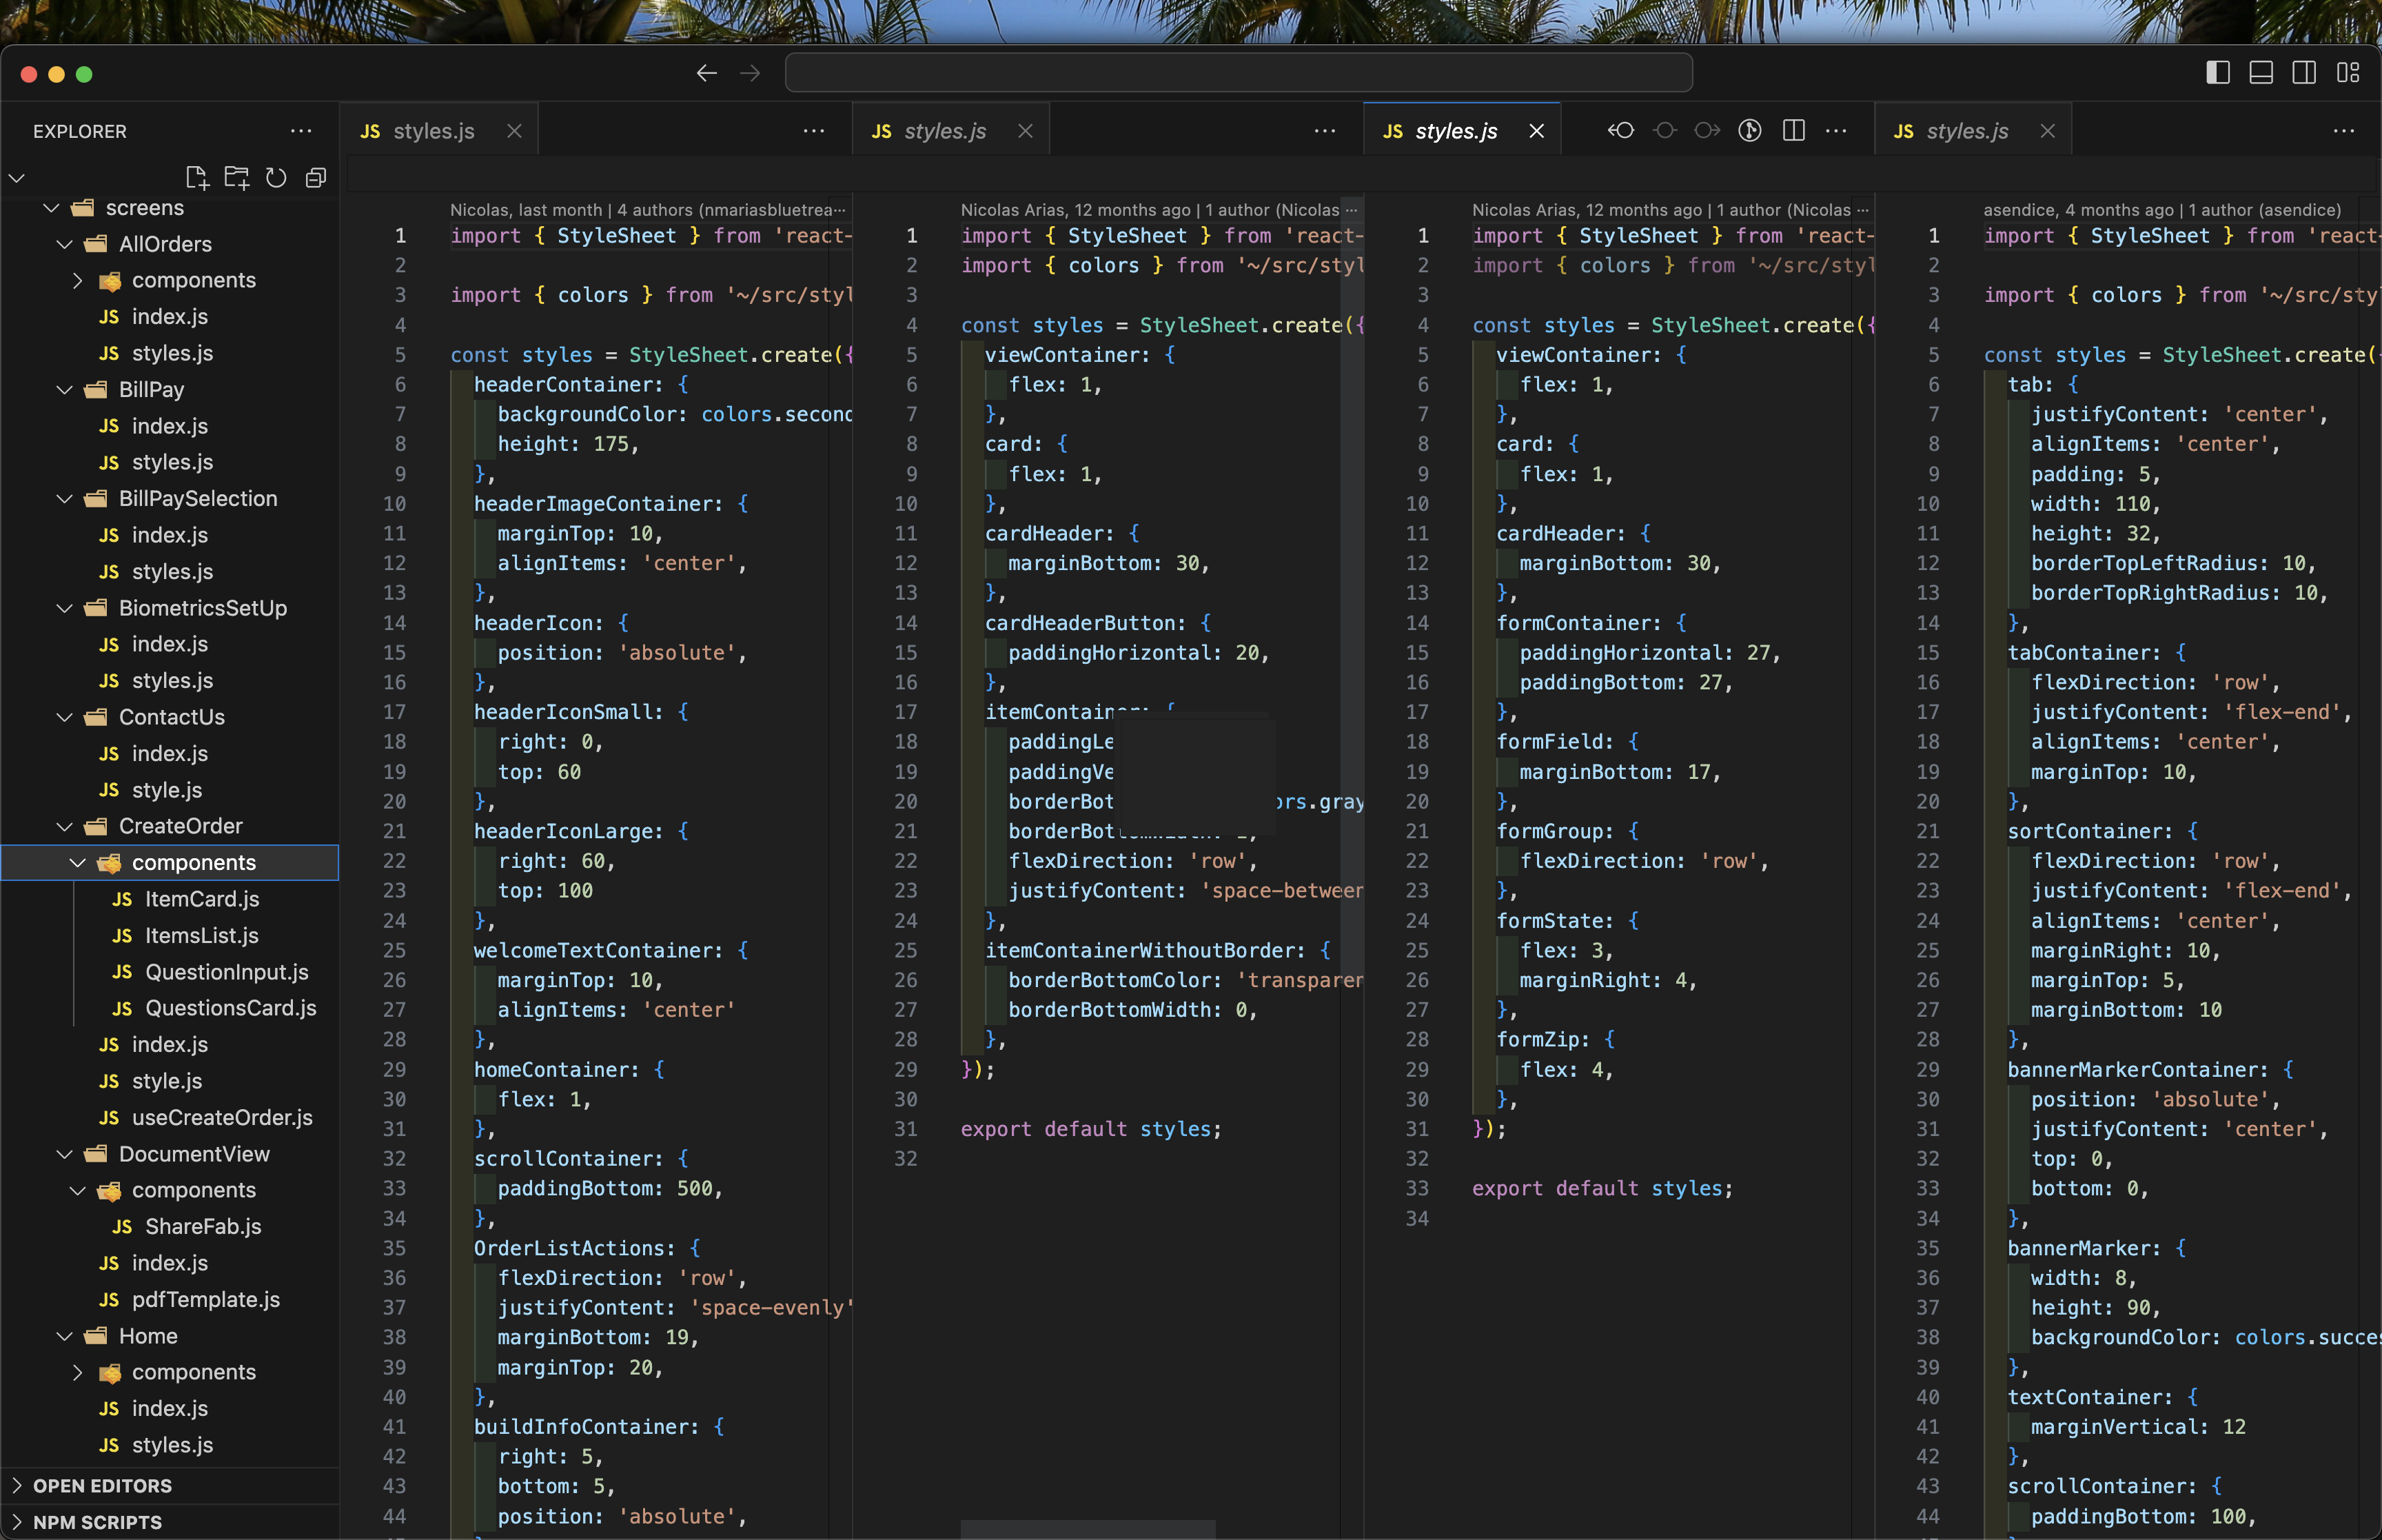The image size is (2382, 1540).
Task: Open the split editor right icon
Action: pyautogui.click(x=1794, y=131)
